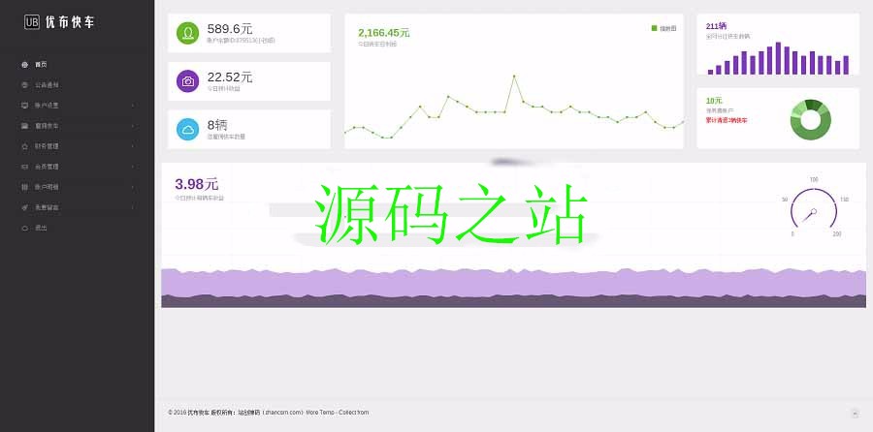The height and width of the screenshot is (432, 873).
Task: Open the More Temp footer link
Action: tap(320, 413)
